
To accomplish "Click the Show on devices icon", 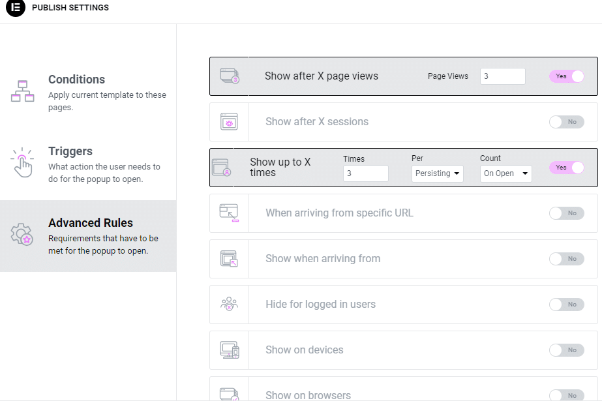I will (230, 350).
